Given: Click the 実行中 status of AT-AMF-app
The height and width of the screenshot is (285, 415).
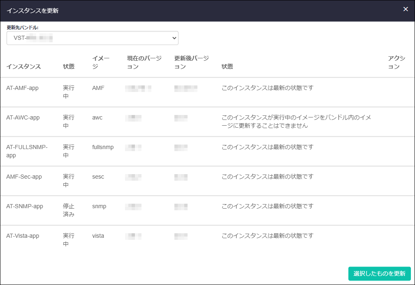Looking at the screenshot, I should click(x=69, y=92).
